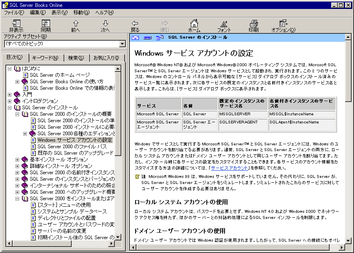Open the ヘルプ(H) menu

pyautogui.click(x=105, y=13)
